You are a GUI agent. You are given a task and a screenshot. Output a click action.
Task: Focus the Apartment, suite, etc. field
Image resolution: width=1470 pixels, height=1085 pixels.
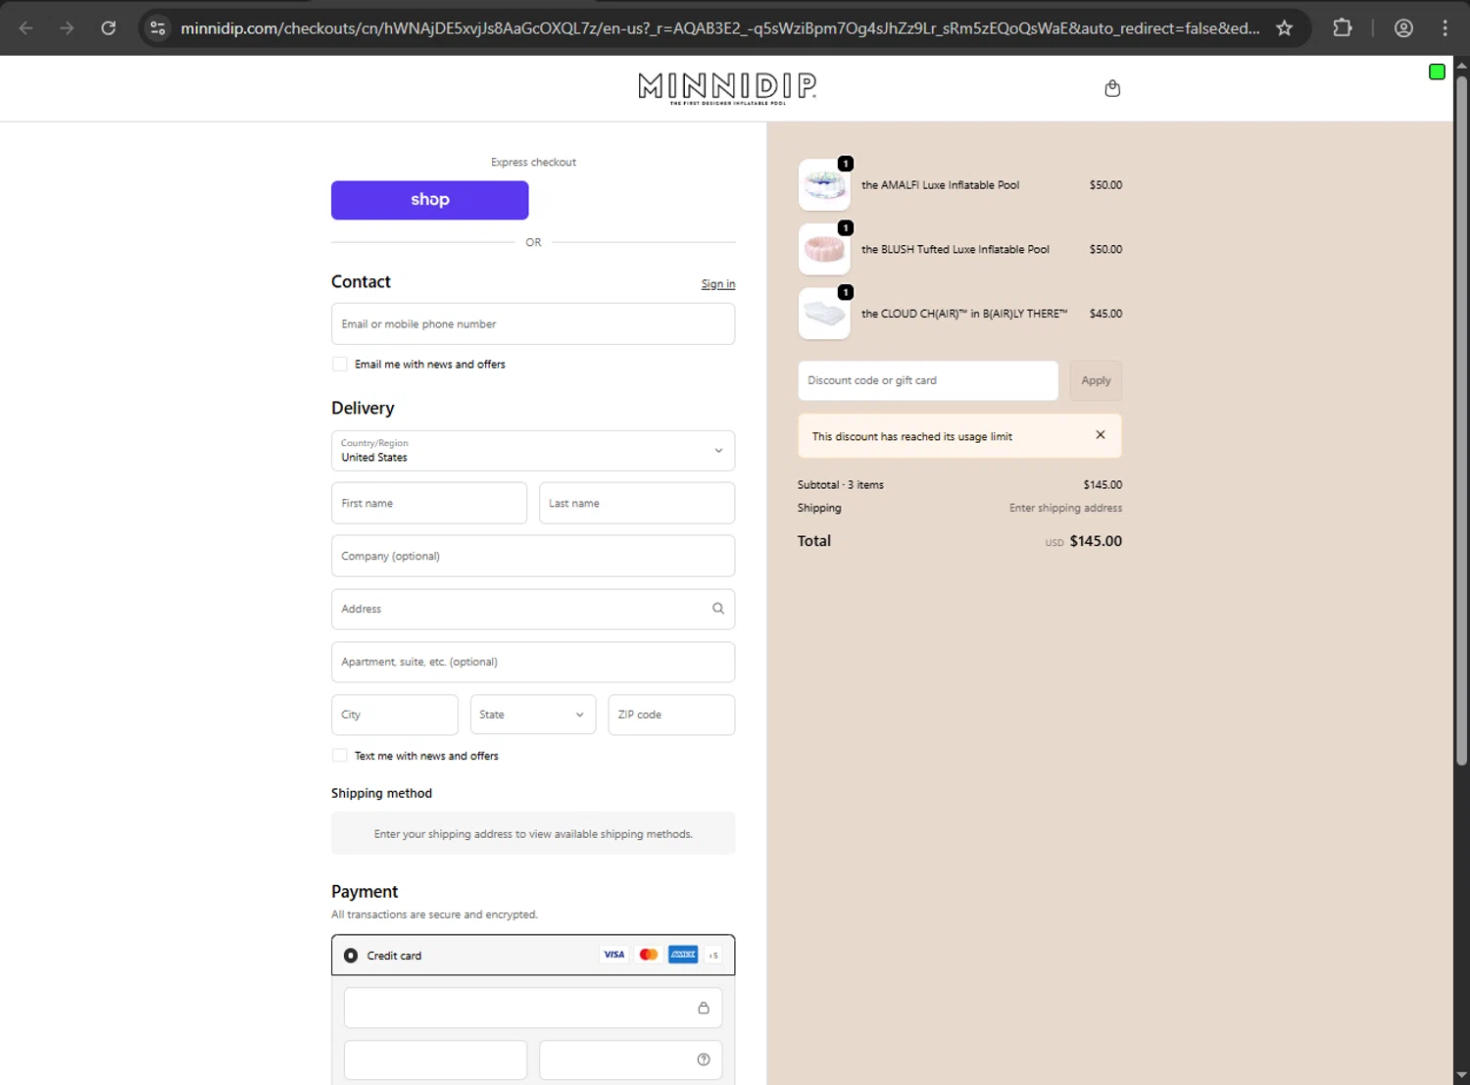coord(533,662)
